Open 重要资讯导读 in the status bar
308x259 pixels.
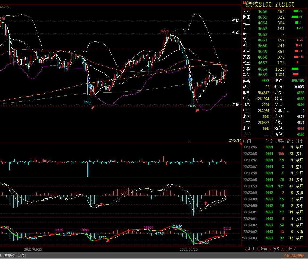(x=14, y=255)
